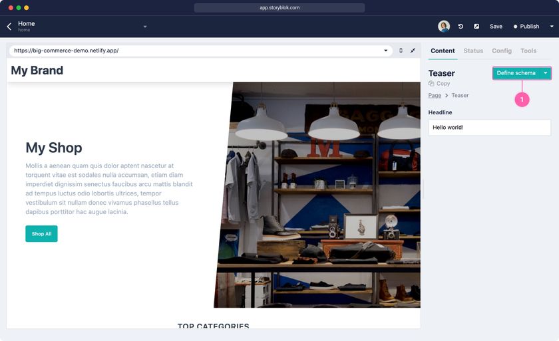Screen dimensions: 559x341
Task: Open draft in new window icon
Action: [x=476, y=27]
